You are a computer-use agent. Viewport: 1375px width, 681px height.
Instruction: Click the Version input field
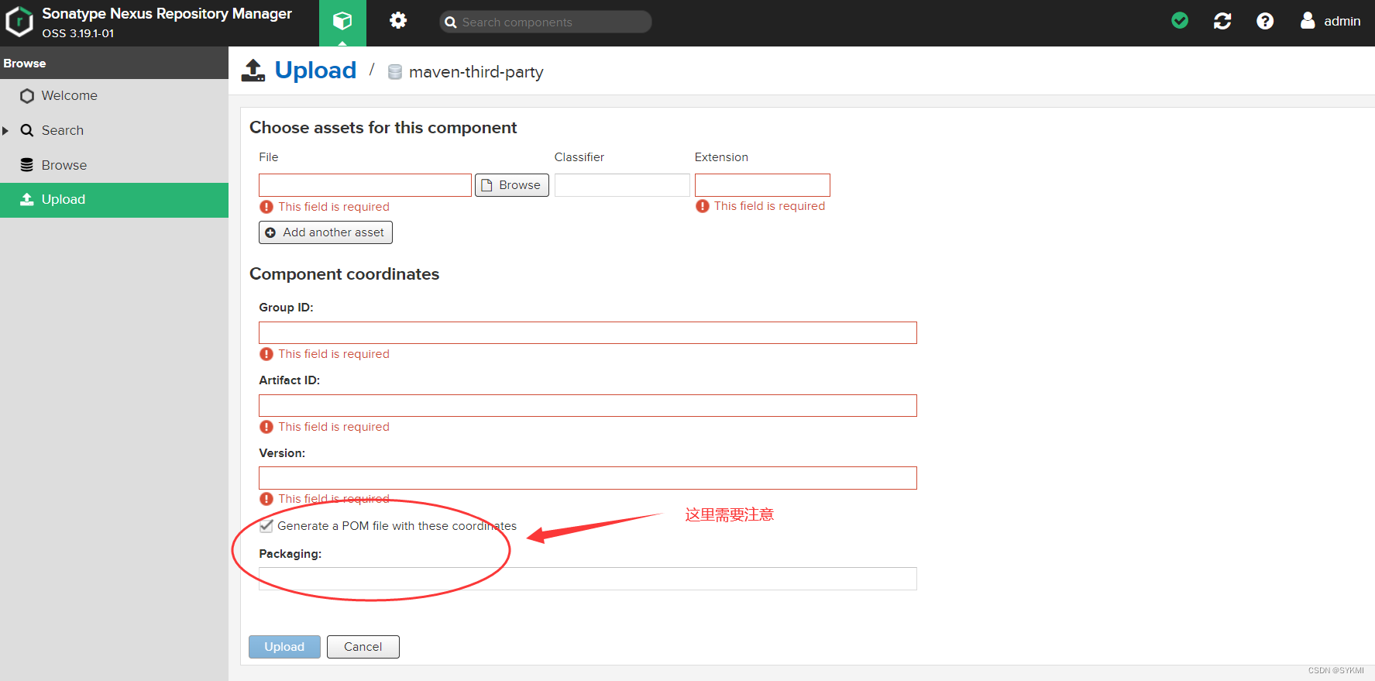[588, 478]
